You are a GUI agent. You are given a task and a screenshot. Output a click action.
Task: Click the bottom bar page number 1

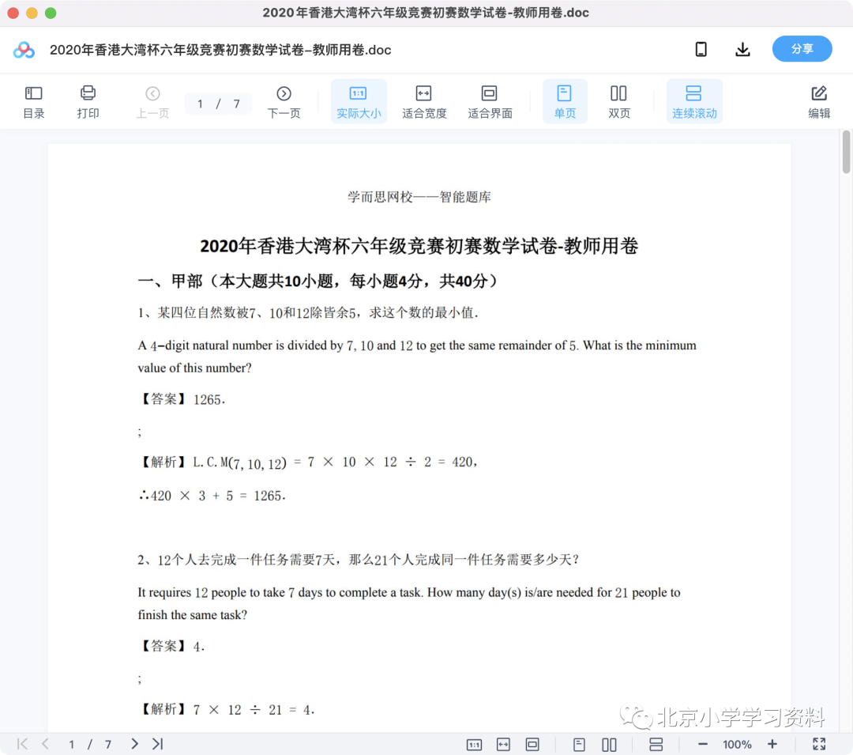point(71,744)
